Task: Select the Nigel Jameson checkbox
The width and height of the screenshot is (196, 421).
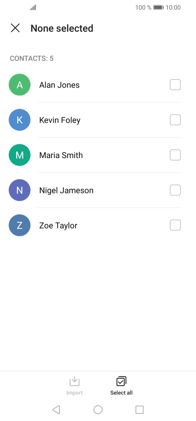Action: click(175, 190)
